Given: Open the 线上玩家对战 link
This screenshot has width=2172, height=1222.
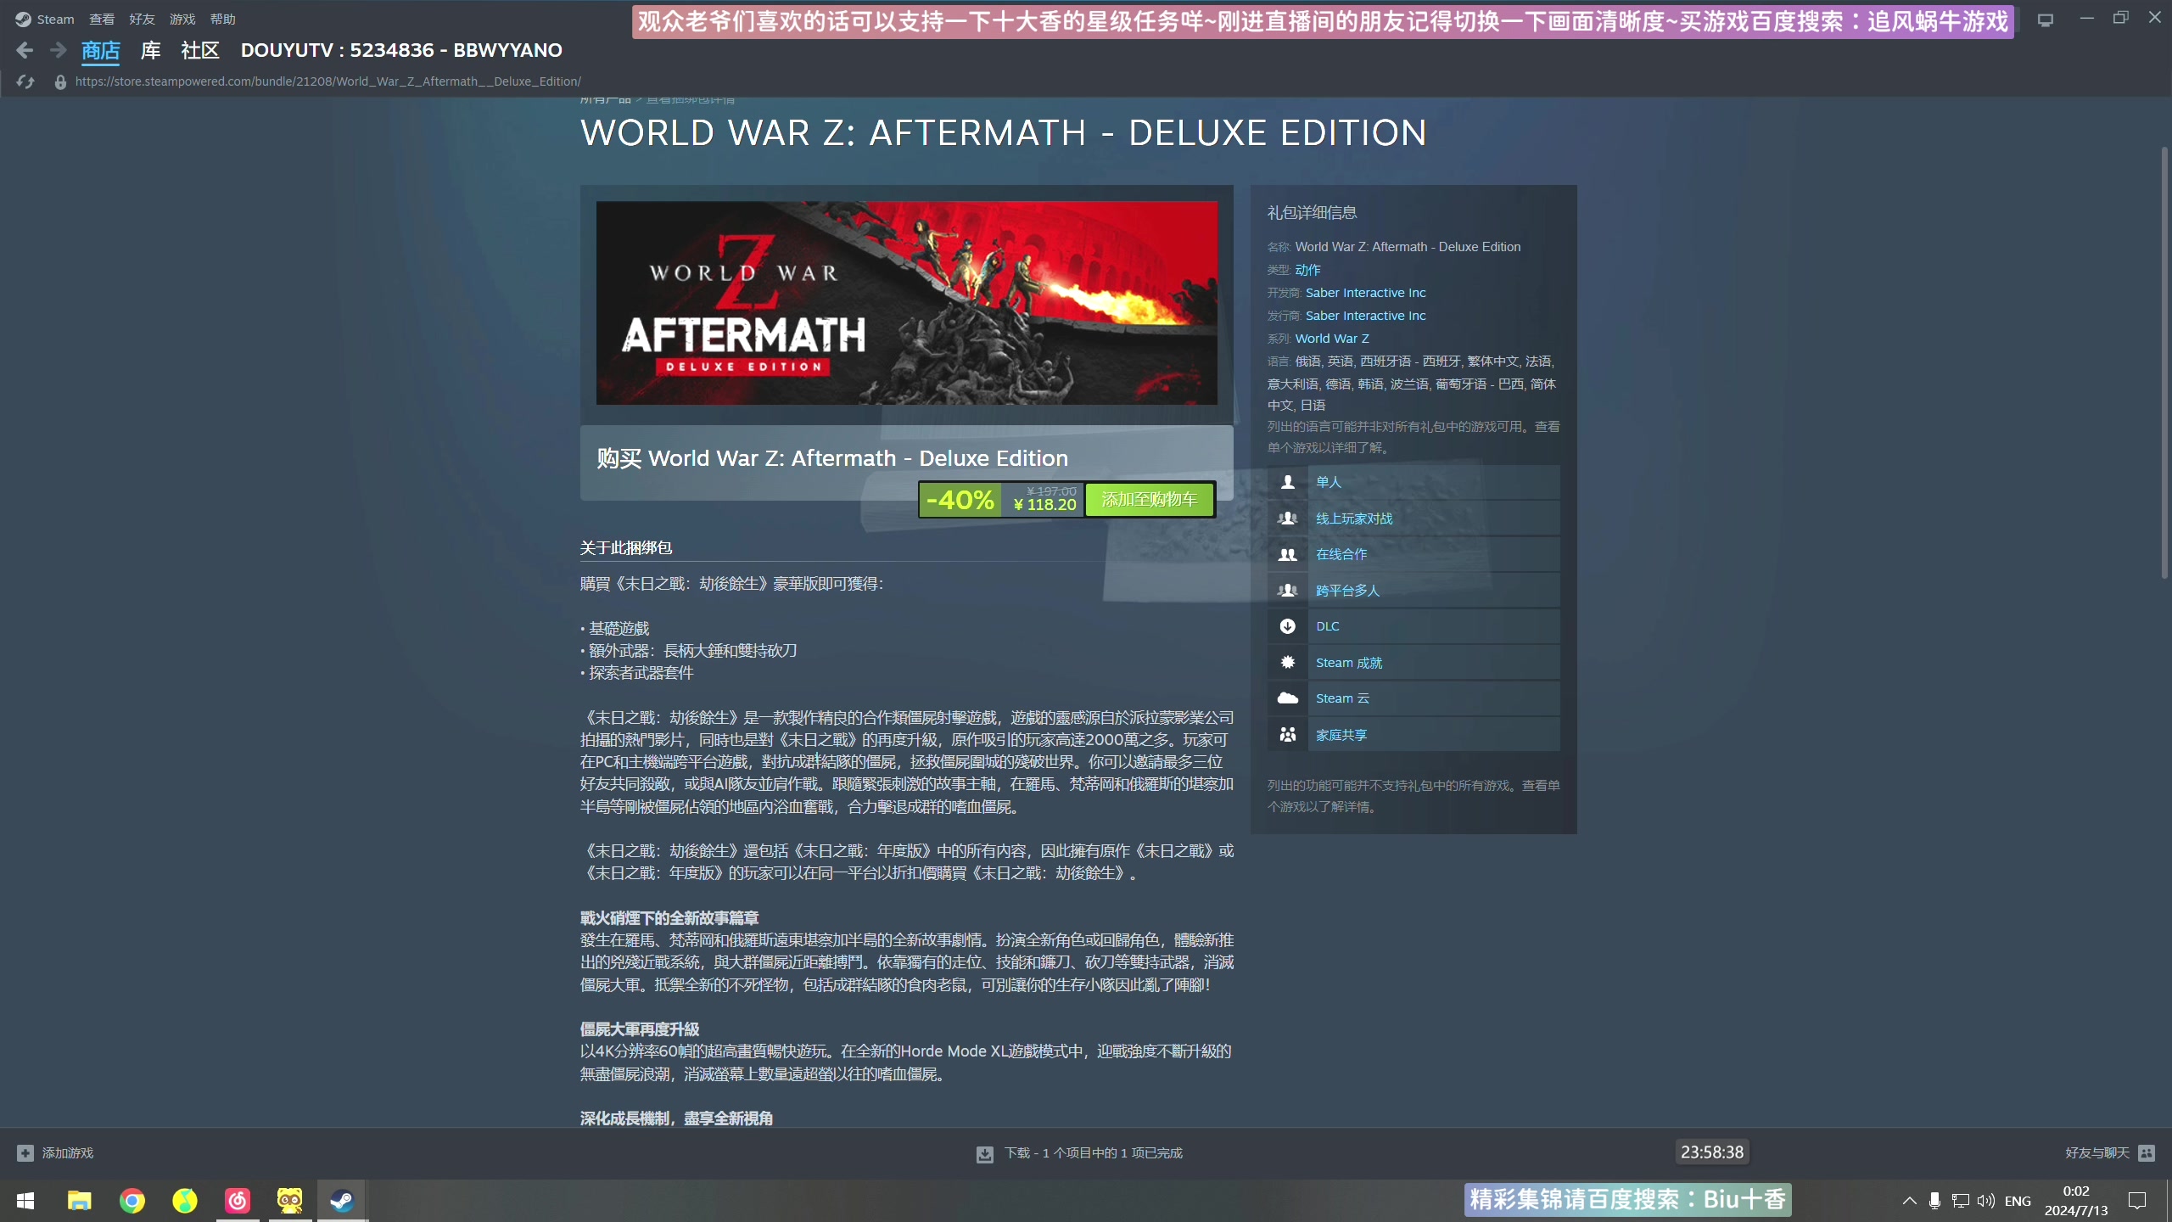Looking at the screenshot, I should [1354, 519].
